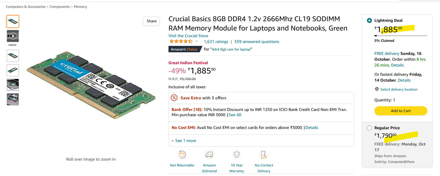Click the Amazon Delivered truck icon
This screenshot has height=176, width=440.
(209, 155)
